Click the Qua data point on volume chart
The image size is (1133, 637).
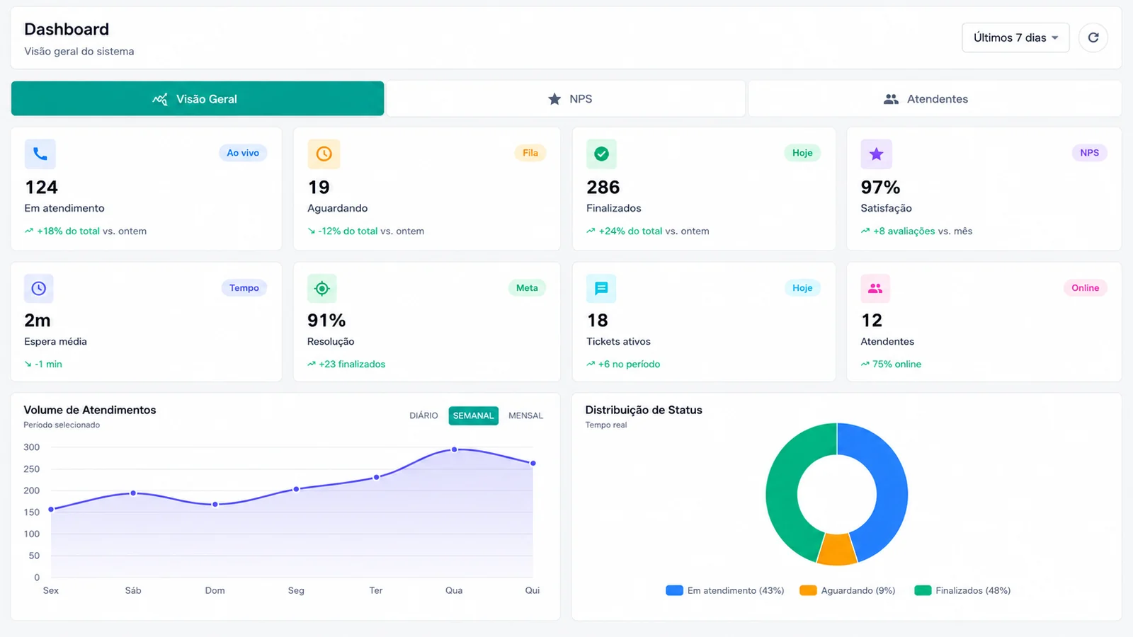pyautogui.click(x=454, y=449)
